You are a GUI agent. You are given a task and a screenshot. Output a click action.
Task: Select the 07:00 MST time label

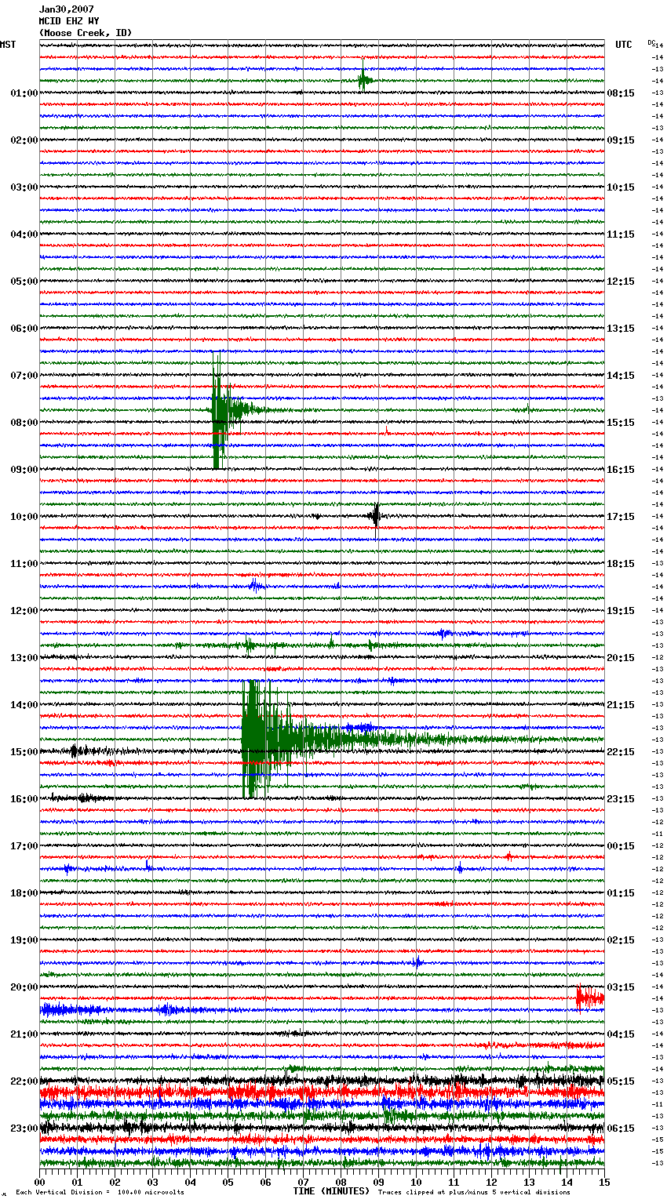point(24,376)
